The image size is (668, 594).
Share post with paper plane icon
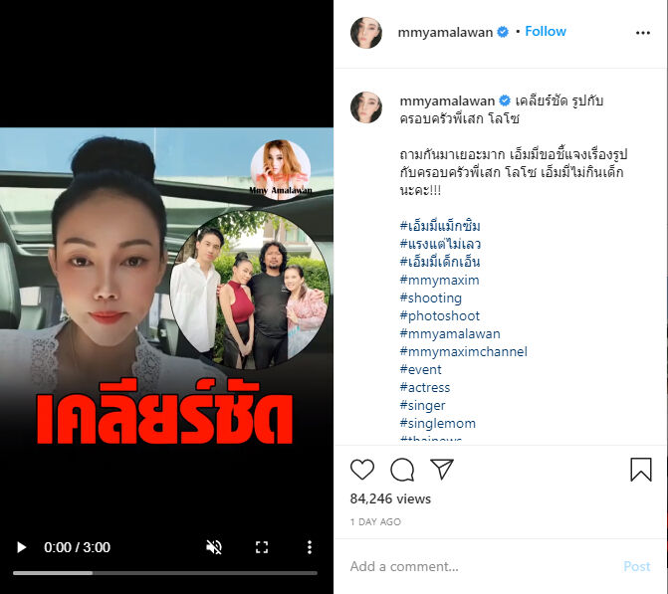pos(442,470)
